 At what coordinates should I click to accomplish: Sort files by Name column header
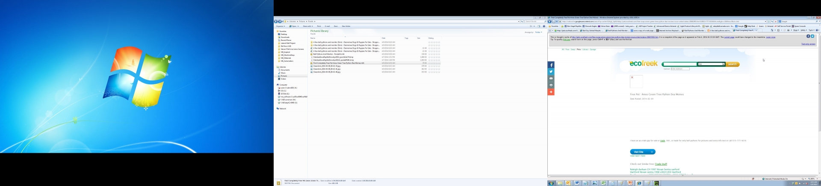point(313,38)
